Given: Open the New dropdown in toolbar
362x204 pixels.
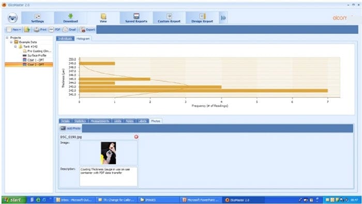Looking at the screenshot, I should [13, 30].
